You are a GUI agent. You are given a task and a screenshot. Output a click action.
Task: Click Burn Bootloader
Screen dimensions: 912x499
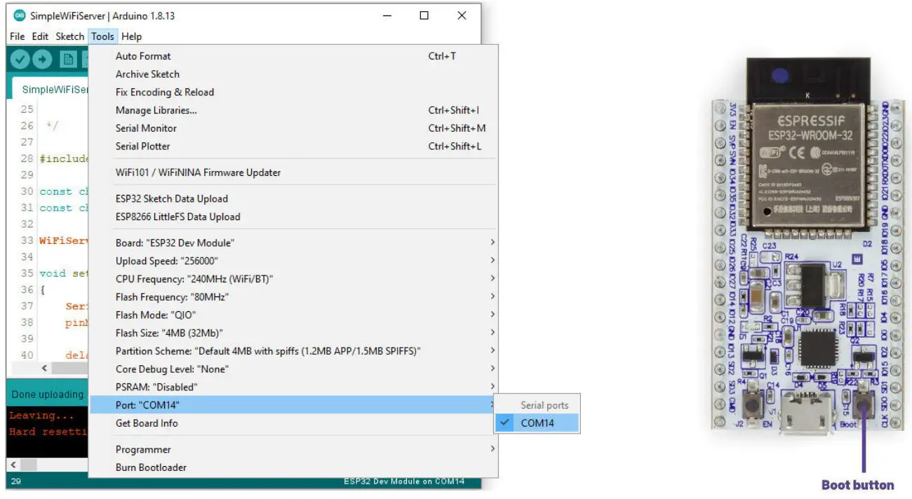[151, 467]
